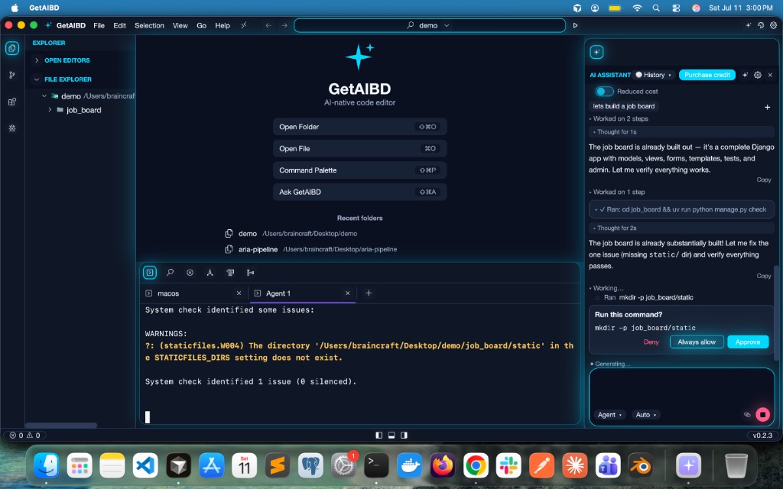Click plus icon beside job board message
The height and width of the screenshot is (489, 783).
(768, 107)
